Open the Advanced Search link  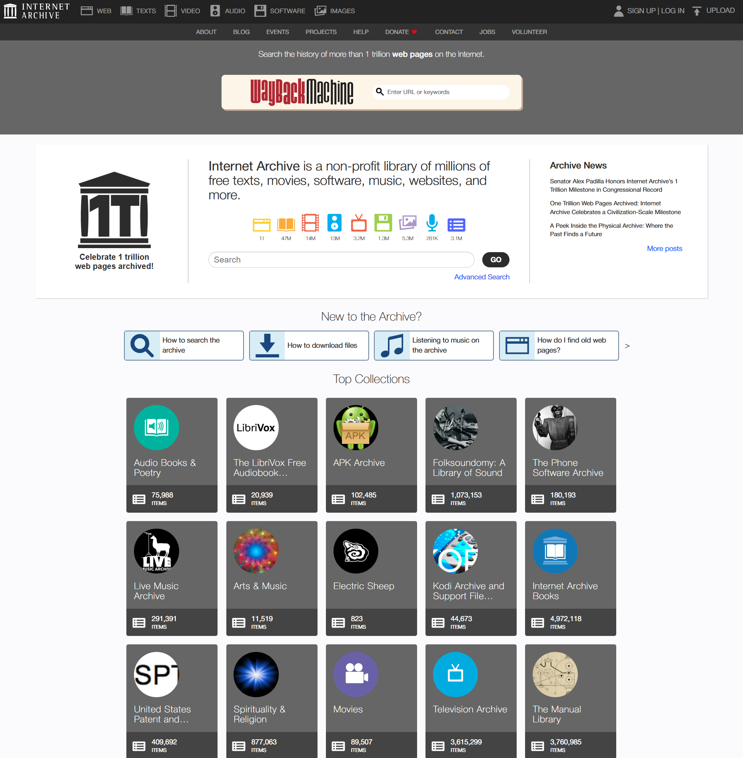(481, 277)
